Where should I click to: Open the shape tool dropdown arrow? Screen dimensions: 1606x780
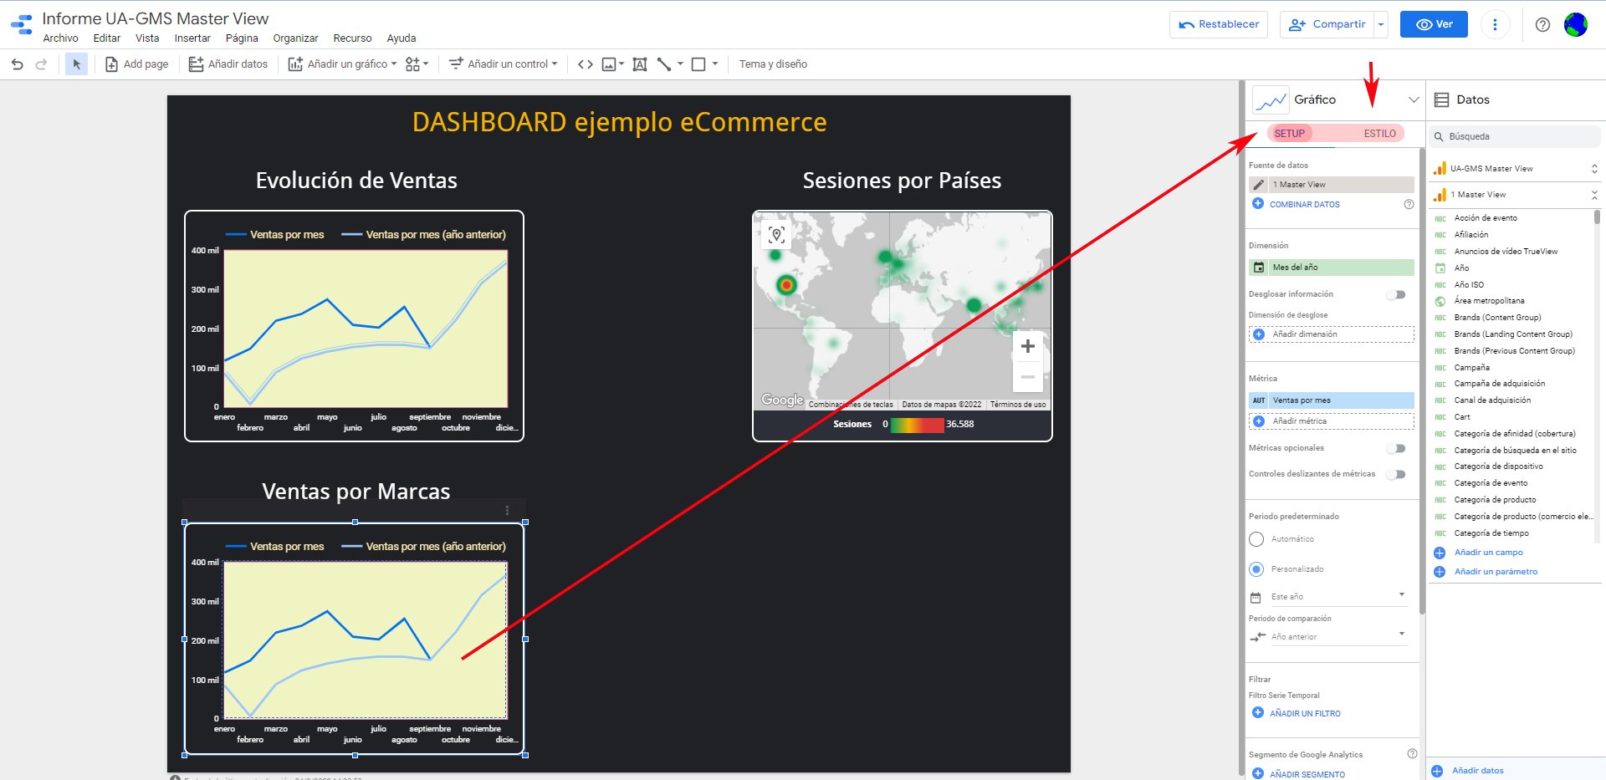(x=715, y=64)
